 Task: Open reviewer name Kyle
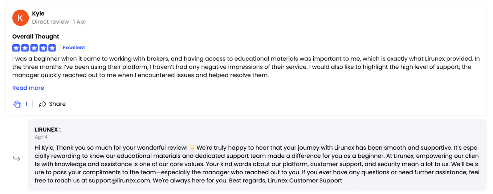(x=38, y=14)
